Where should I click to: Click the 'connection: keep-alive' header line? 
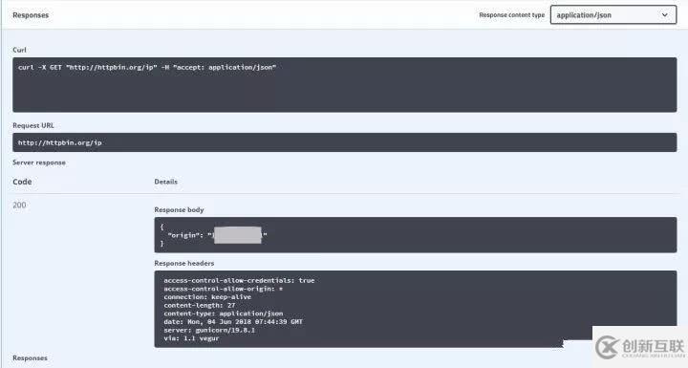[207, 297]
